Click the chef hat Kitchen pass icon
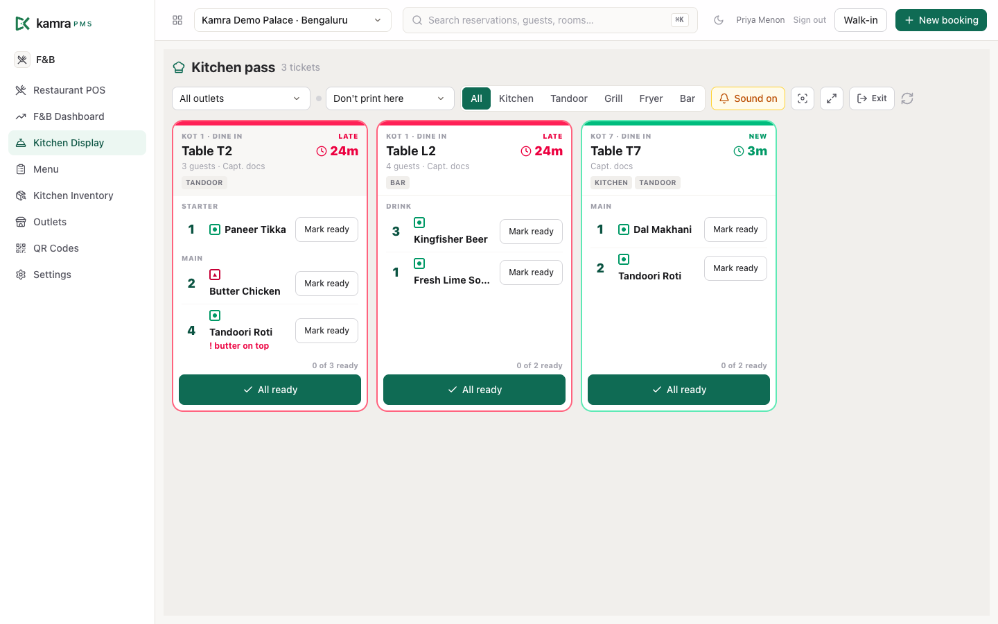Screen dimensions: 998x624 click(x=179, y=67)
